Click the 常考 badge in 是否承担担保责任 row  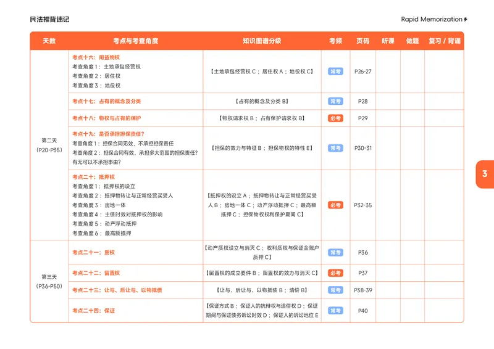[335, 148]
